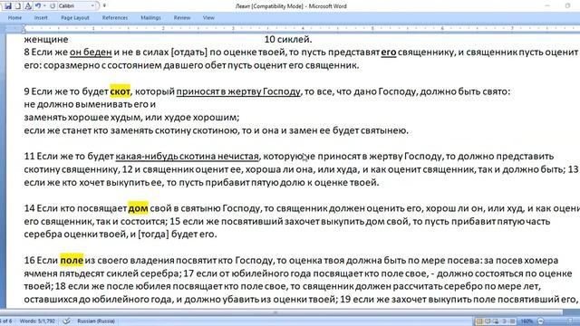This screenshot has width=580, height=326.
Task: Click underlined phrase 'он беден'
Action: pos(91,53)
